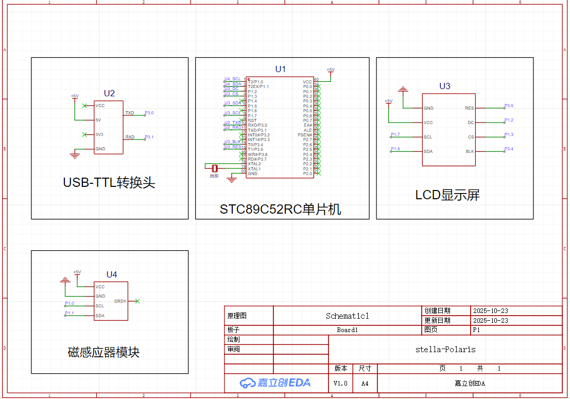The width and height of the screenshot is (570, 399).
Task: Click the V1.0 version cell
Action: click(340, 384)
